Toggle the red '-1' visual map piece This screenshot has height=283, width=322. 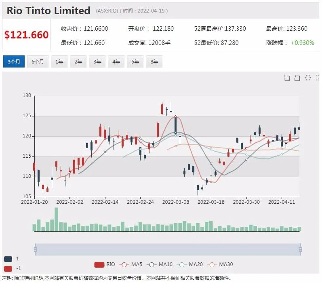click(8, 268)
